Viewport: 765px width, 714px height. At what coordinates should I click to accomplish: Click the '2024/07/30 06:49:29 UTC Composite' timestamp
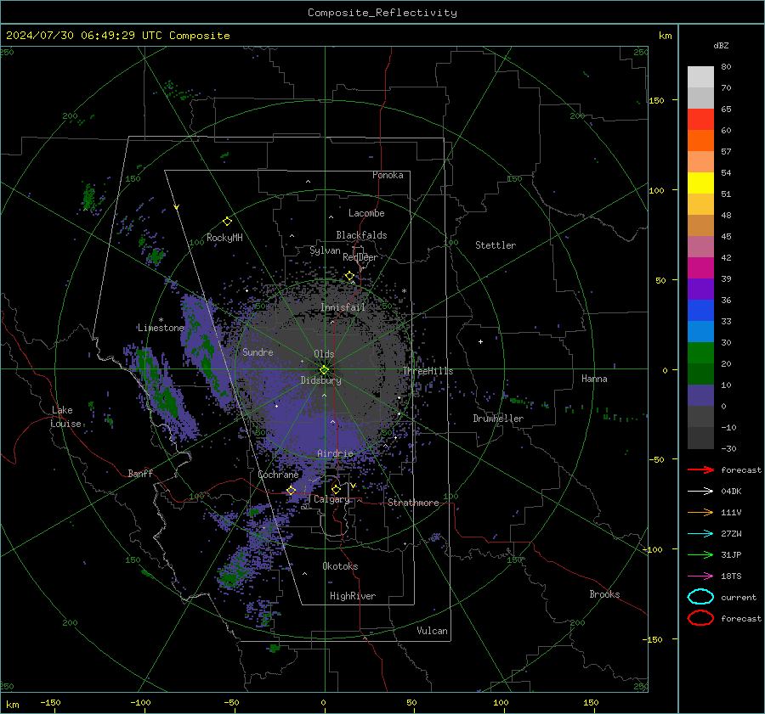click(117, 36)
